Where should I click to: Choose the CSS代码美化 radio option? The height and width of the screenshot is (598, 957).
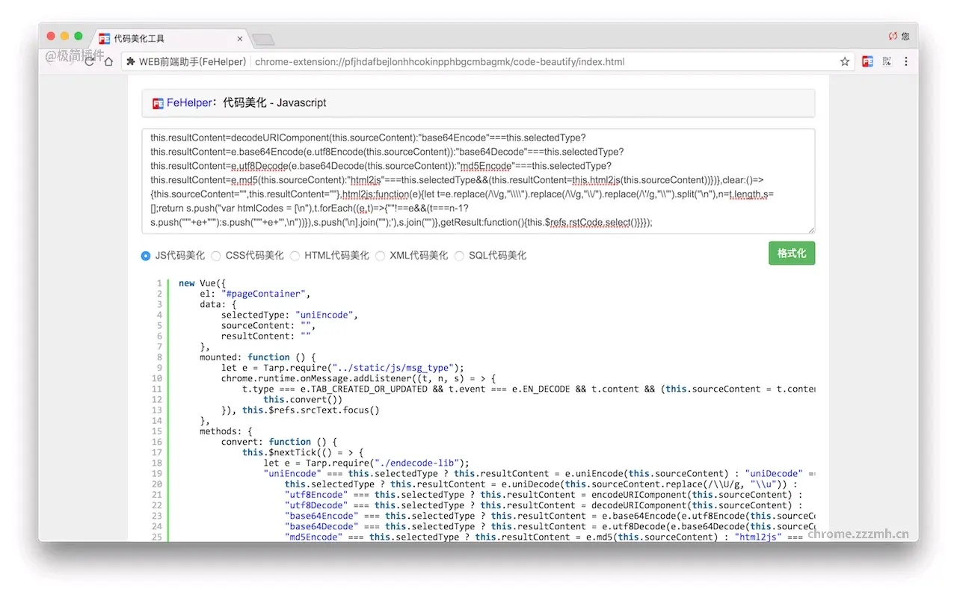tap(216, 256)
